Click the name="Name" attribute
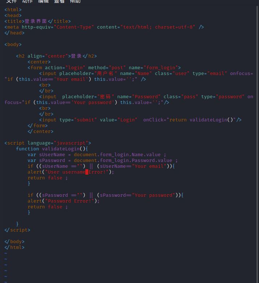Screen dimensions: 259x283 (x=136, y=74)
